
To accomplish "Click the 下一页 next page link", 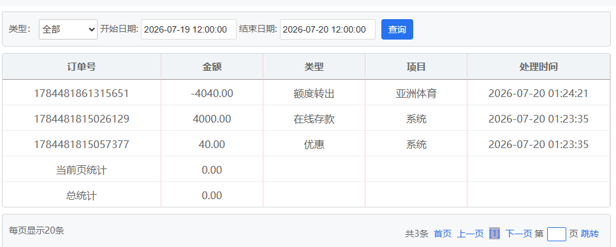I will point(518,234).
